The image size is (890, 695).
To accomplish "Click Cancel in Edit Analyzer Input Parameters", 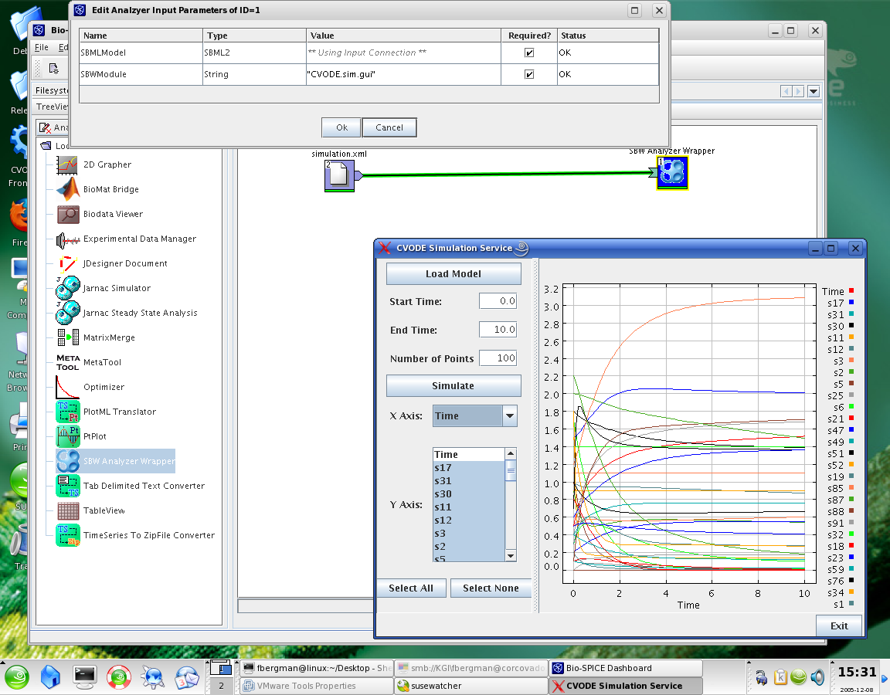I will tap(389, 127).
